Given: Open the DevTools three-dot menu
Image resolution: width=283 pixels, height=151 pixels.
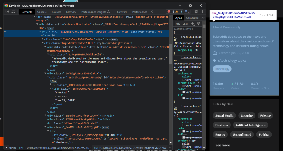Looking at the screenshot, I should [202, 12].
